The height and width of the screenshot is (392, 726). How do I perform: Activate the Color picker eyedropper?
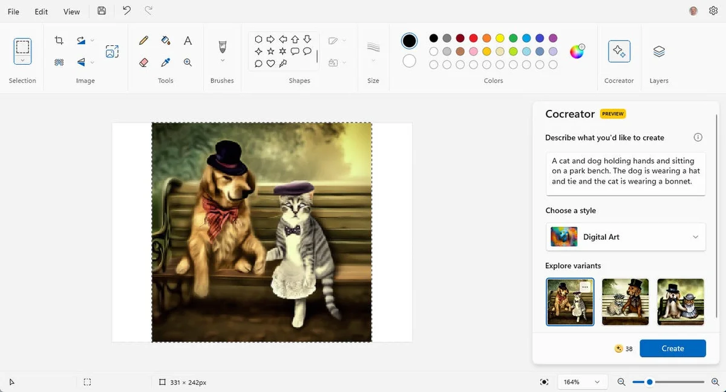click(x=166, y=62)
